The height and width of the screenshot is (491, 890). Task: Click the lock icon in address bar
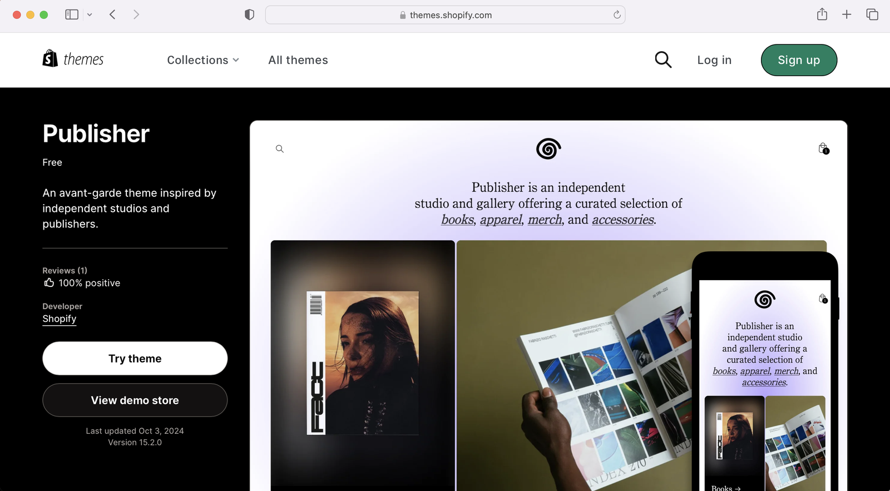coord(403,15)
